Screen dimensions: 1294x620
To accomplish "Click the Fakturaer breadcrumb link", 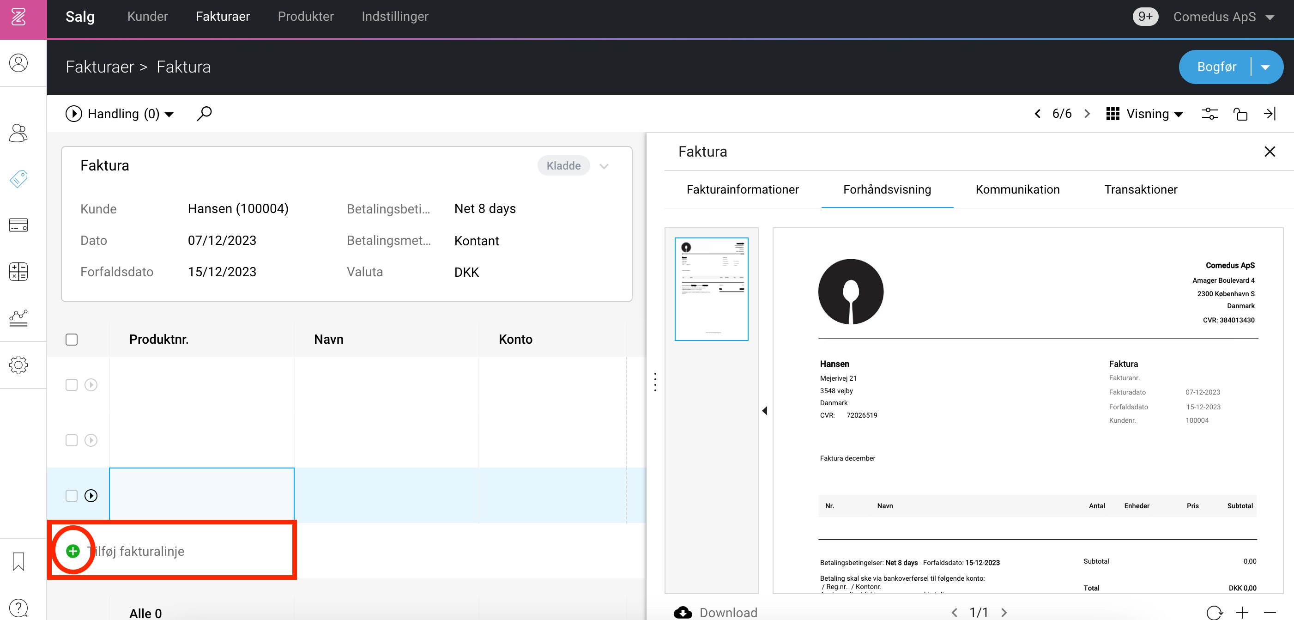I will point(100,67).
